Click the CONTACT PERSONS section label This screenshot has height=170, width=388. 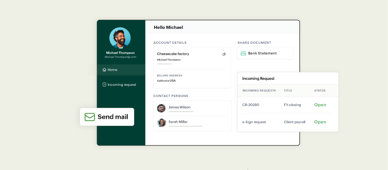171,96
